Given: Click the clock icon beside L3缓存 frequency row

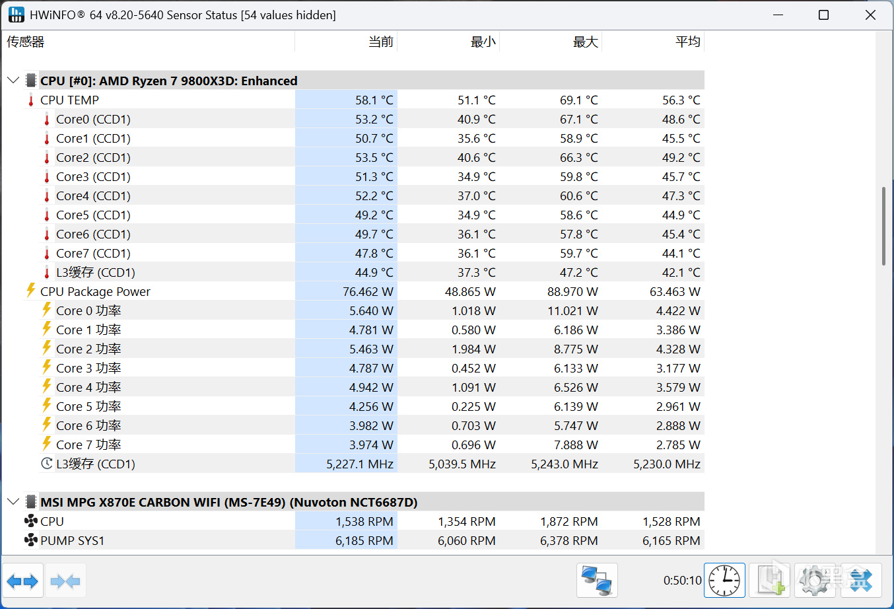Looking at the screenshot, I should coord(47,464).
